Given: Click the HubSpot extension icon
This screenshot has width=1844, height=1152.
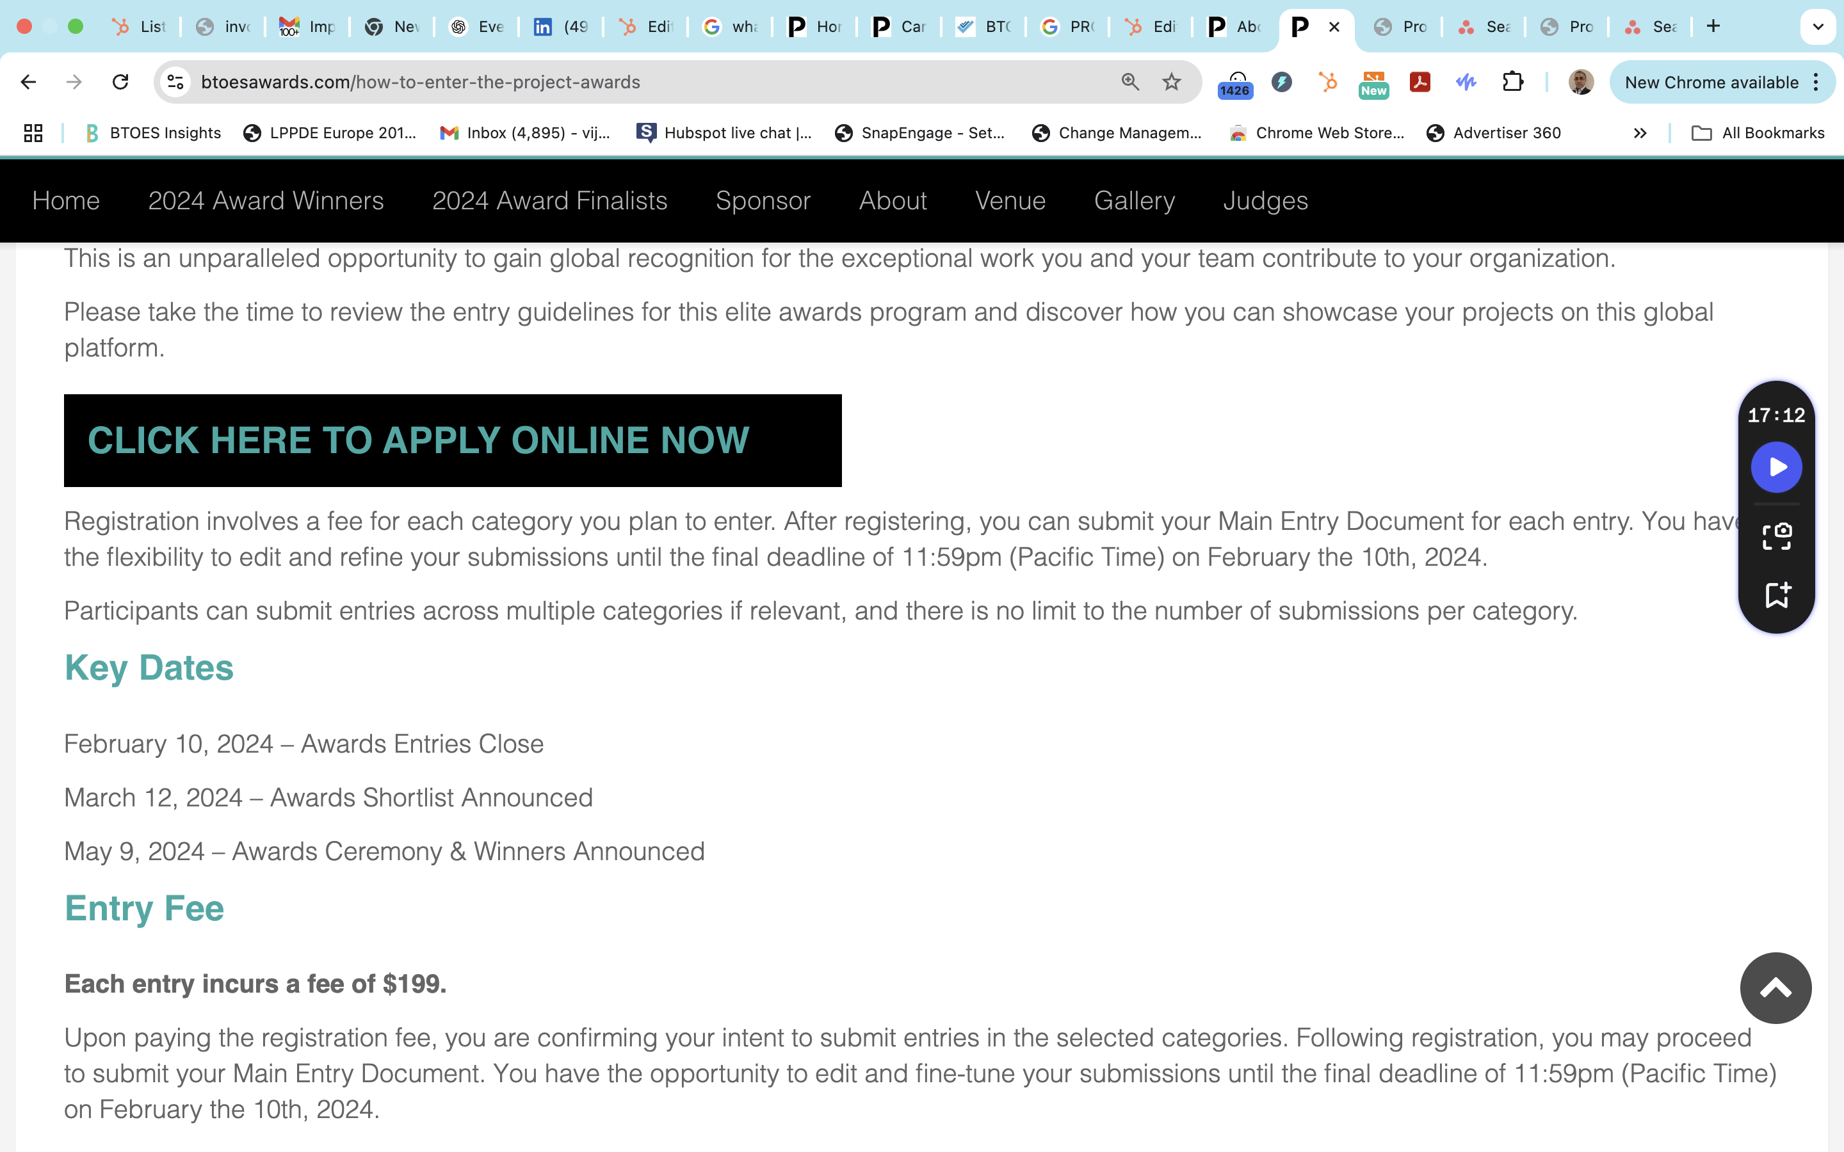Looking at the screenshot, I should pyautogui.click(x=1328, y=81).
